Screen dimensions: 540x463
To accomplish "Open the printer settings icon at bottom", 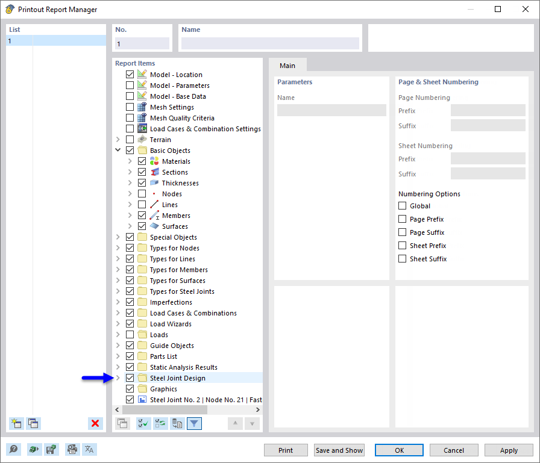I will (72, 449).
